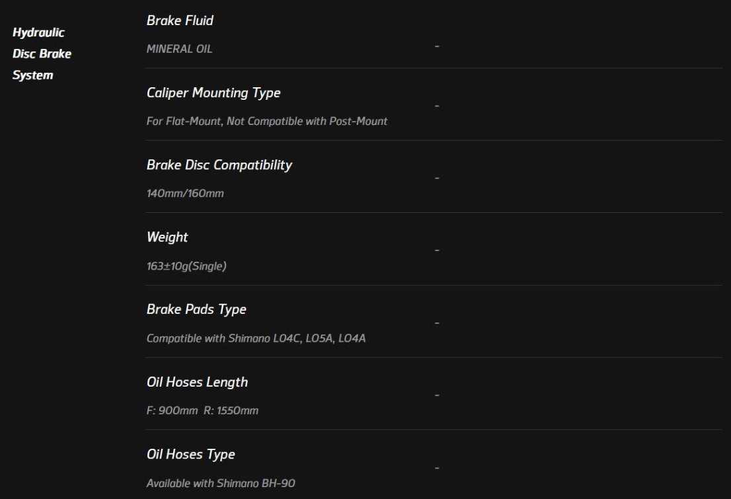This screenshot has width=731, height=499.
Task: Click the Hydraulic Disc Brake System heading
Action: [x=42, y=54]
